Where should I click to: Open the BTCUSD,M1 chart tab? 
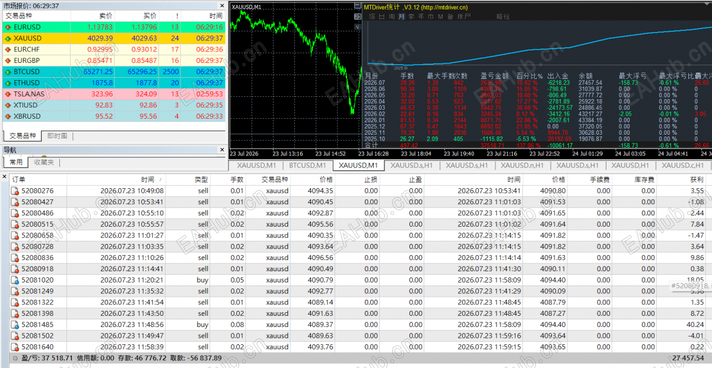(307, 166)
